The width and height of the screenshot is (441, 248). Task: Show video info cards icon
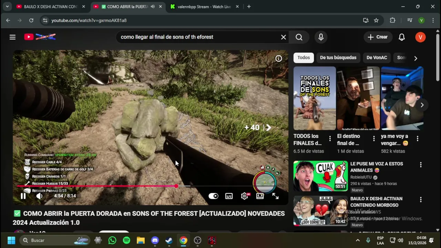pyautogui.click(x=278, y=59)
